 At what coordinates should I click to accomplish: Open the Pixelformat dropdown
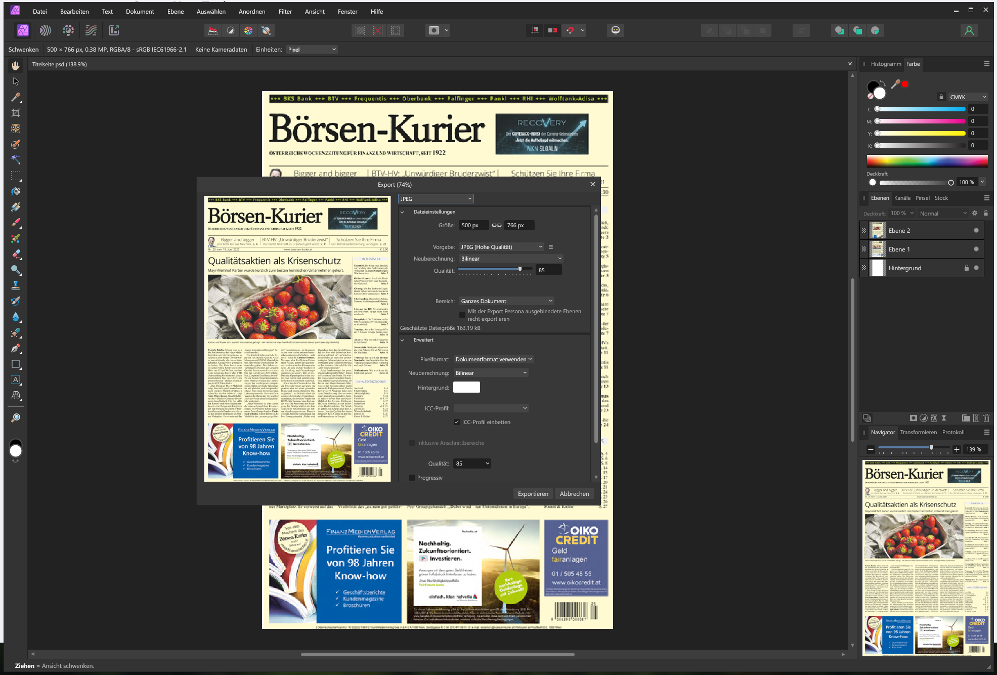(x=494, y=359)
